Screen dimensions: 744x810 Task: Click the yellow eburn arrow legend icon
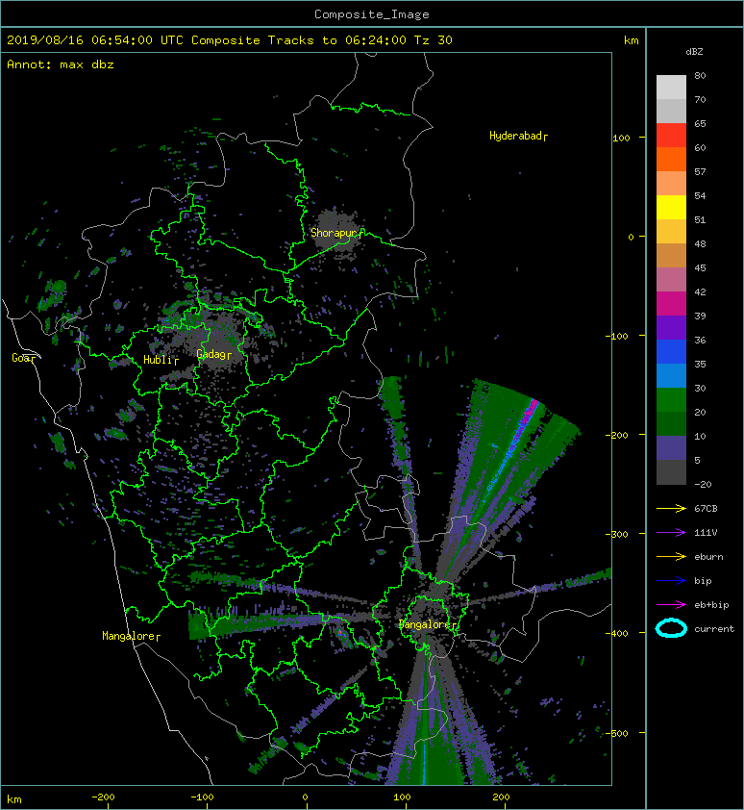671,557
